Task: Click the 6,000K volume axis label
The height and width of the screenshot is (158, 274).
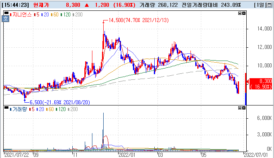Action: [x=265, y=118]
